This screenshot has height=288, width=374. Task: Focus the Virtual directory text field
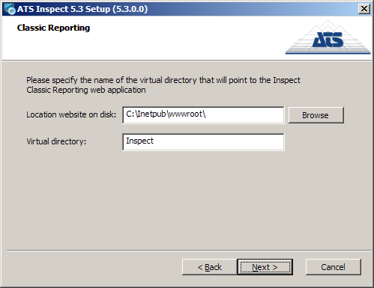click(203, 142)
